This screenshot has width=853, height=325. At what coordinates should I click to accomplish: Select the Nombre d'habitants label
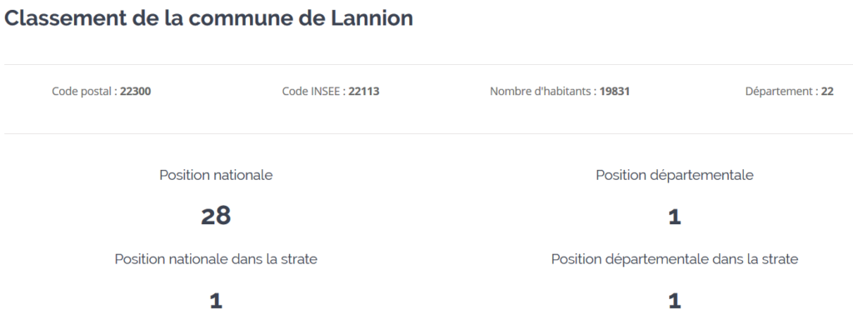click(543, 92)
